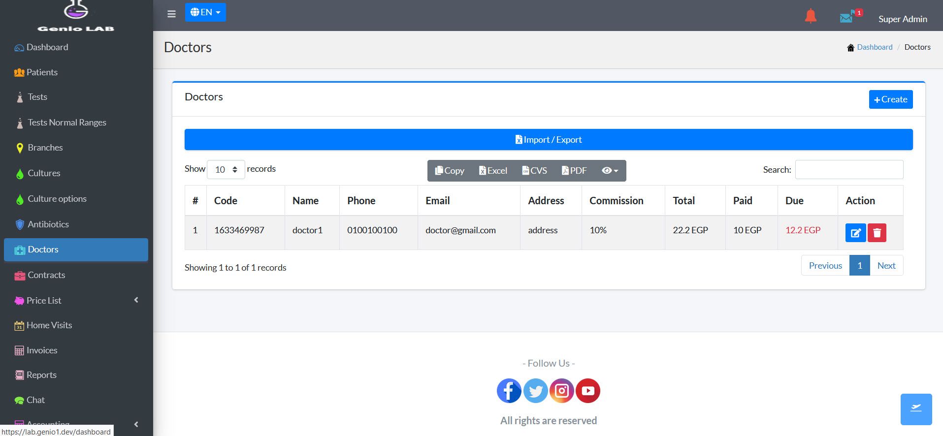The width and height of the screenshot is (943, 436).
Task: Open the Instagram social icon
Action: tap(562, 391)
